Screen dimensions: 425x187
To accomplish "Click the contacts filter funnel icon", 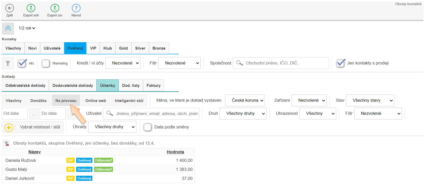I will coord(8,63).
